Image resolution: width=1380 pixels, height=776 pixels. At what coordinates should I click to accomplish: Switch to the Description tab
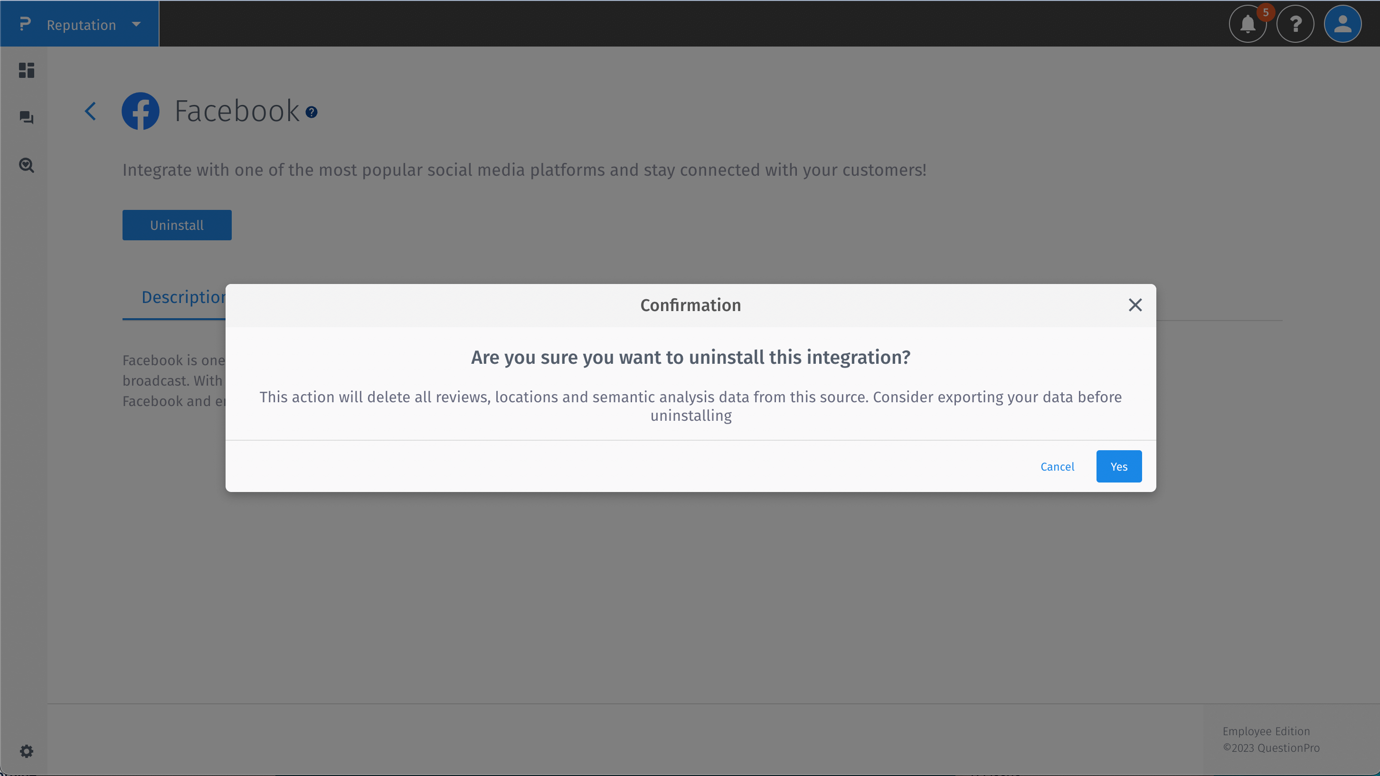(184, 297)
